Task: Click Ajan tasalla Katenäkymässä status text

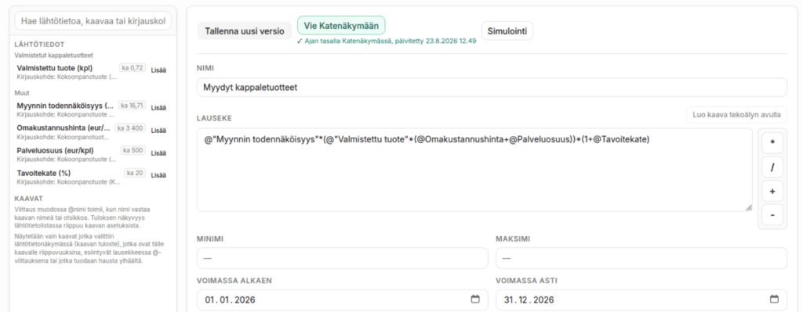Action: coord(387,41)
